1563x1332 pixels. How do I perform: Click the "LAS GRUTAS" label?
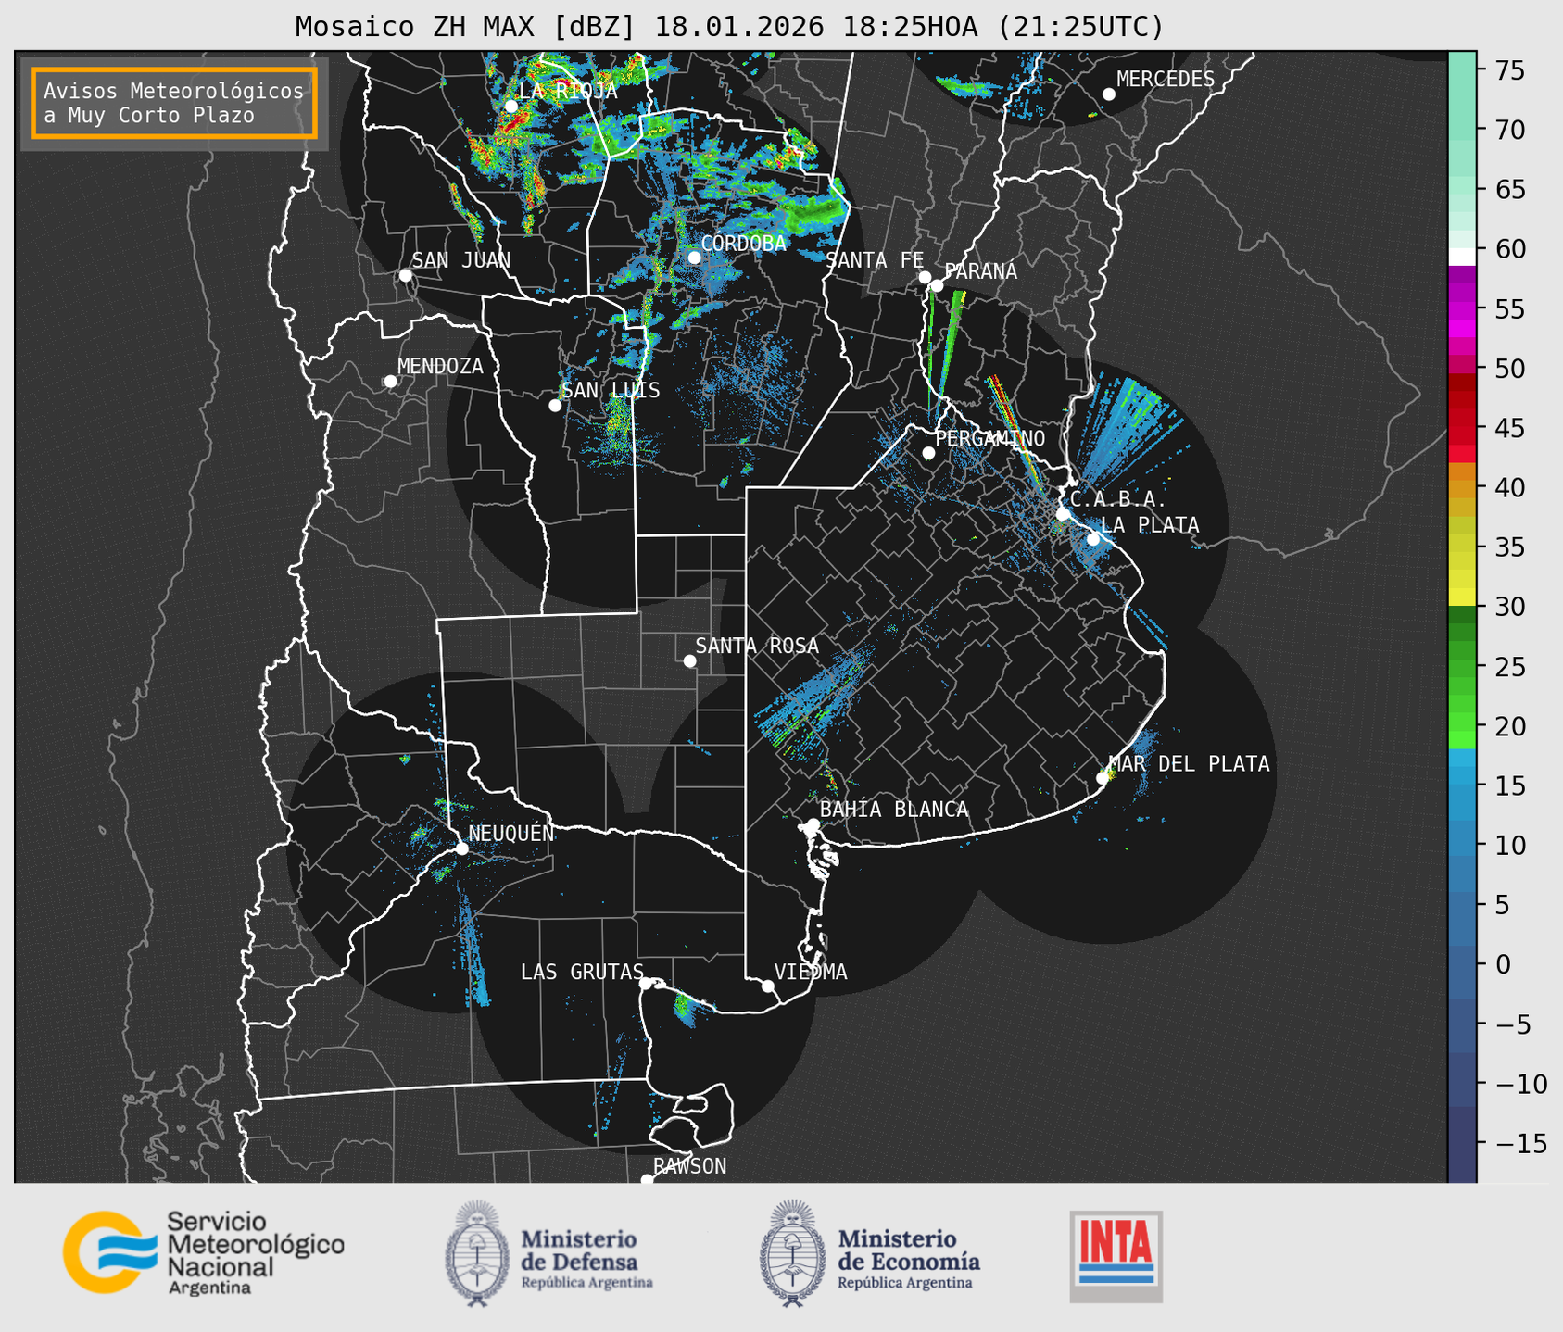(582, 972)
